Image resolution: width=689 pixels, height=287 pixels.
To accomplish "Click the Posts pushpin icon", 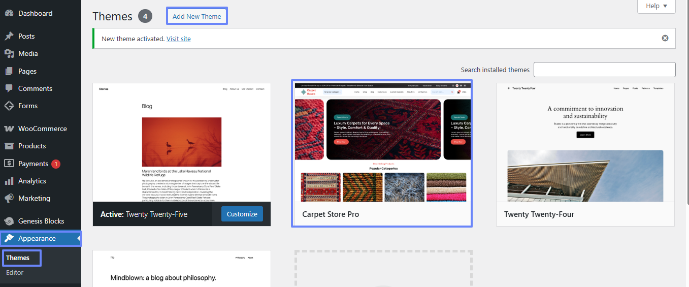I will pos(9,37).
